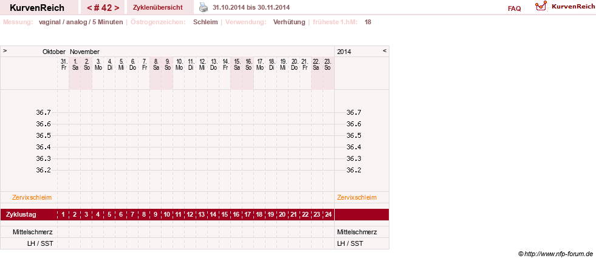Select date column 23. So
Screen dimensions: 596x261
328,64
